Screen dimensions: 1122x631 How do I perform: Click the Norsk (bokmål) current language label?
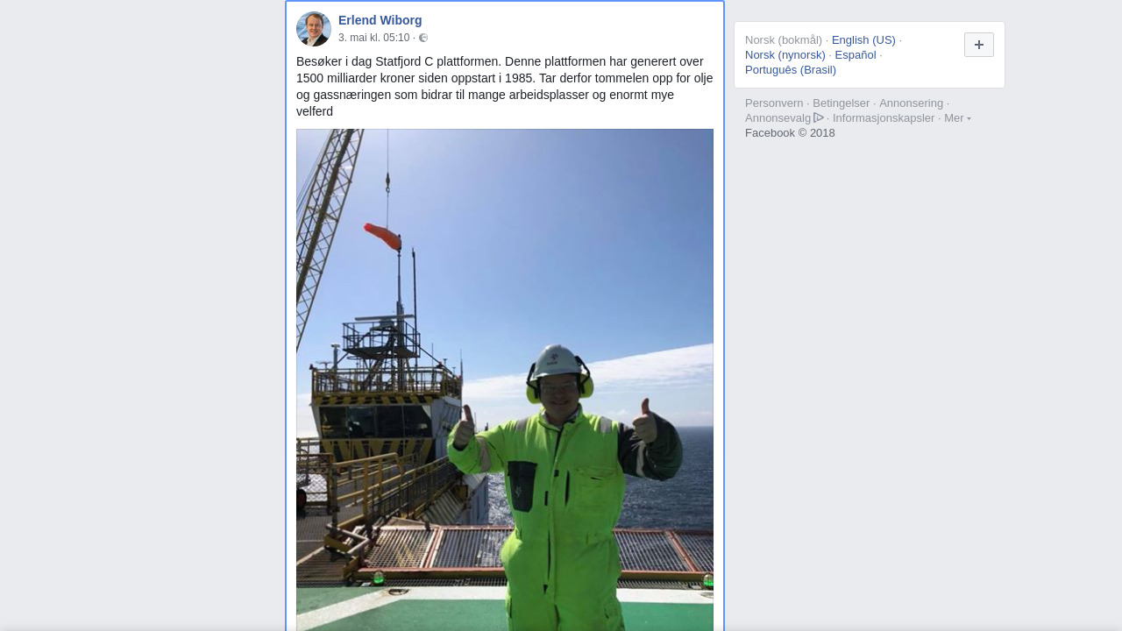tap(784, 40)
